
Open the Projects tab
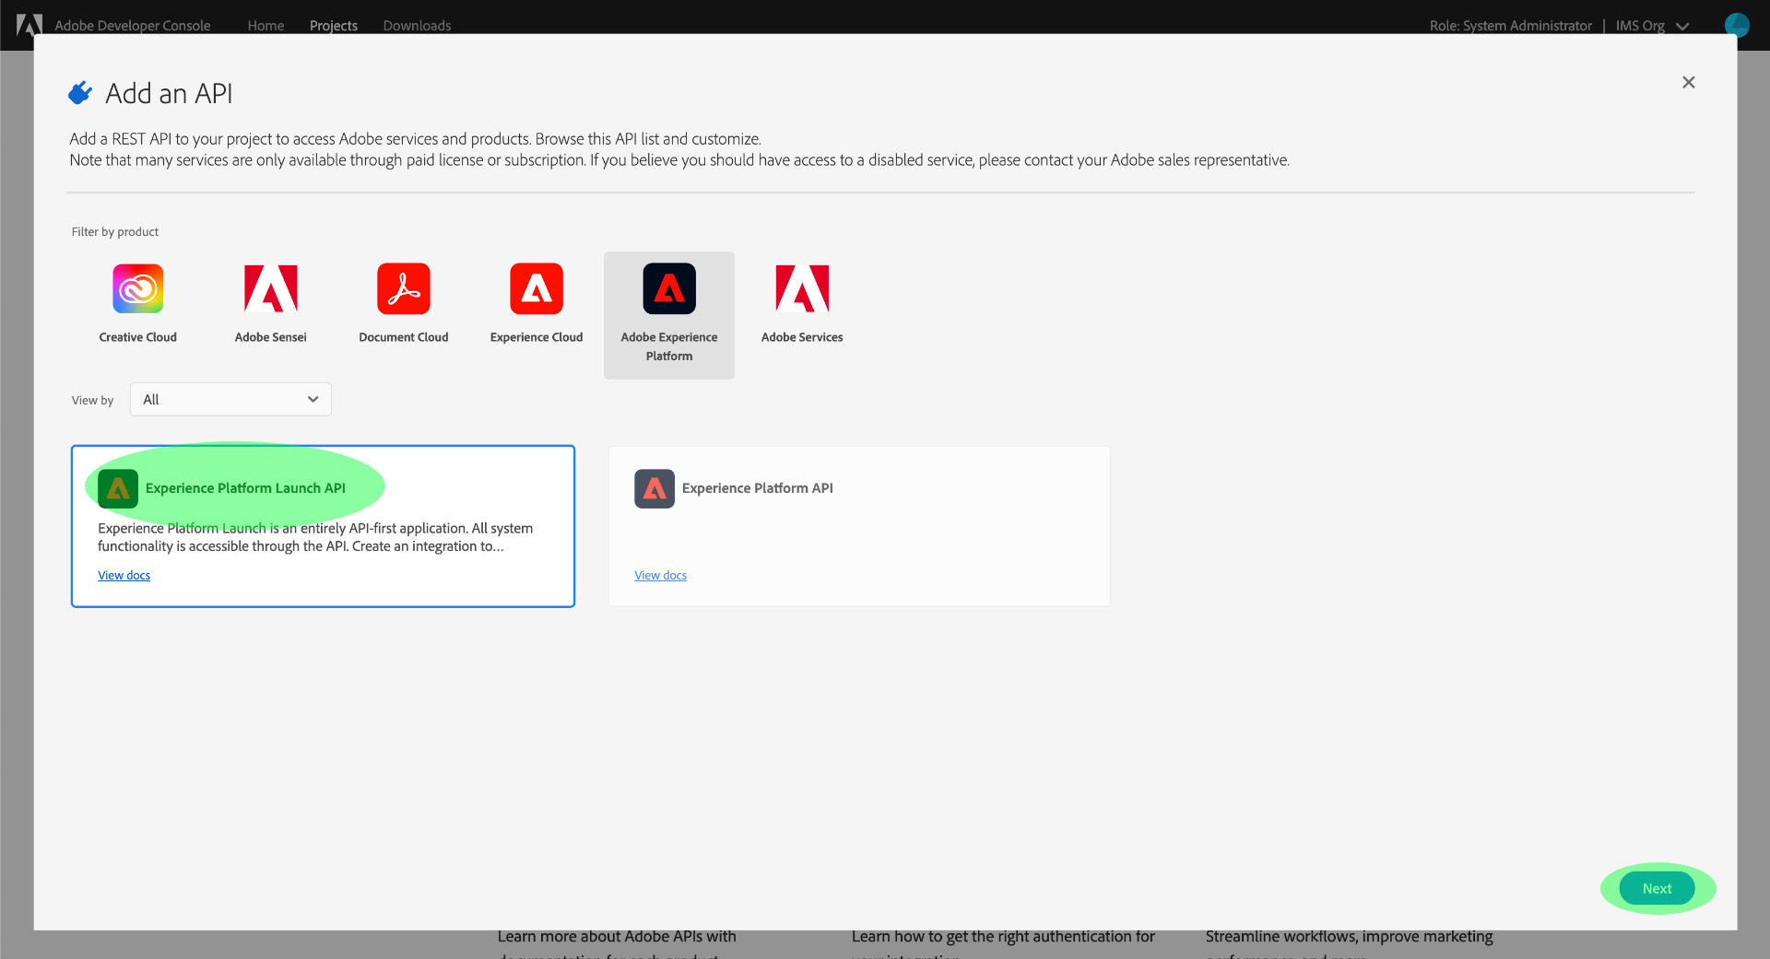coord(334,26)
